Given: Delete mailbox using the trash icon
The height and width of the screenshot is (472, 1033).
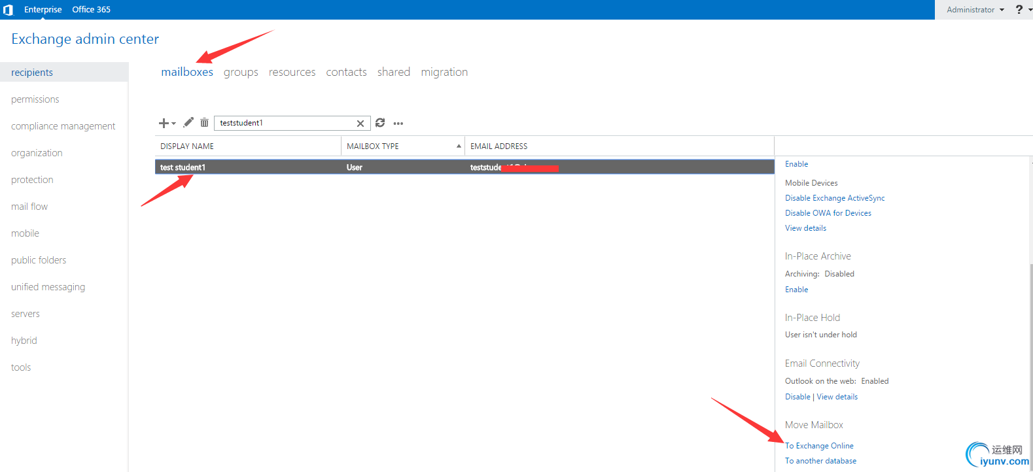Looking at the screenshot, I should coord(204,122).
